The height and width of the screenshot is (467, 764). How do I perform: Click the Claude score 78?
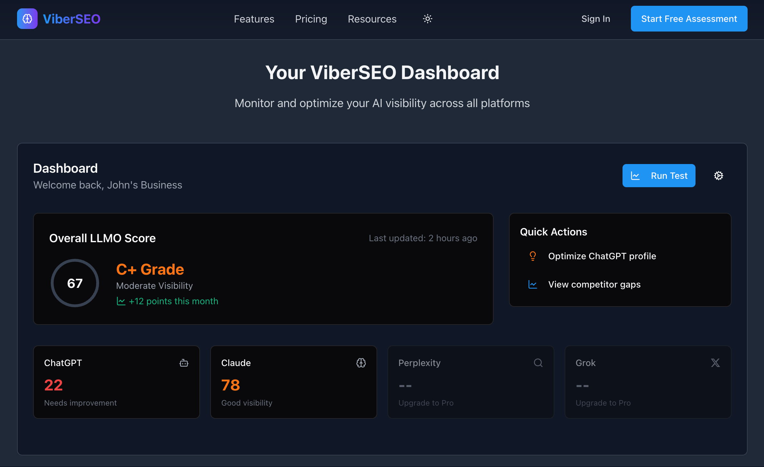pyautogui.click(x=231, y=385)
